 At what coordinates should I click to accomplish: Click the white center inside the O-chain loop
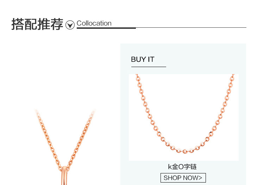click(185, 109)
